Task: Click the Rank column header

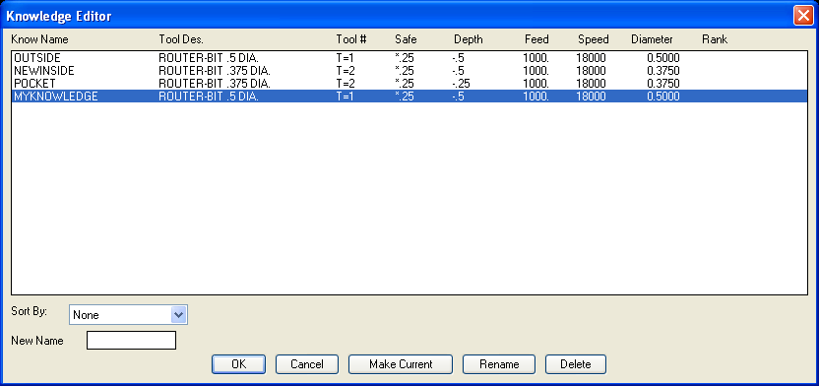Action: click(715, 39)
